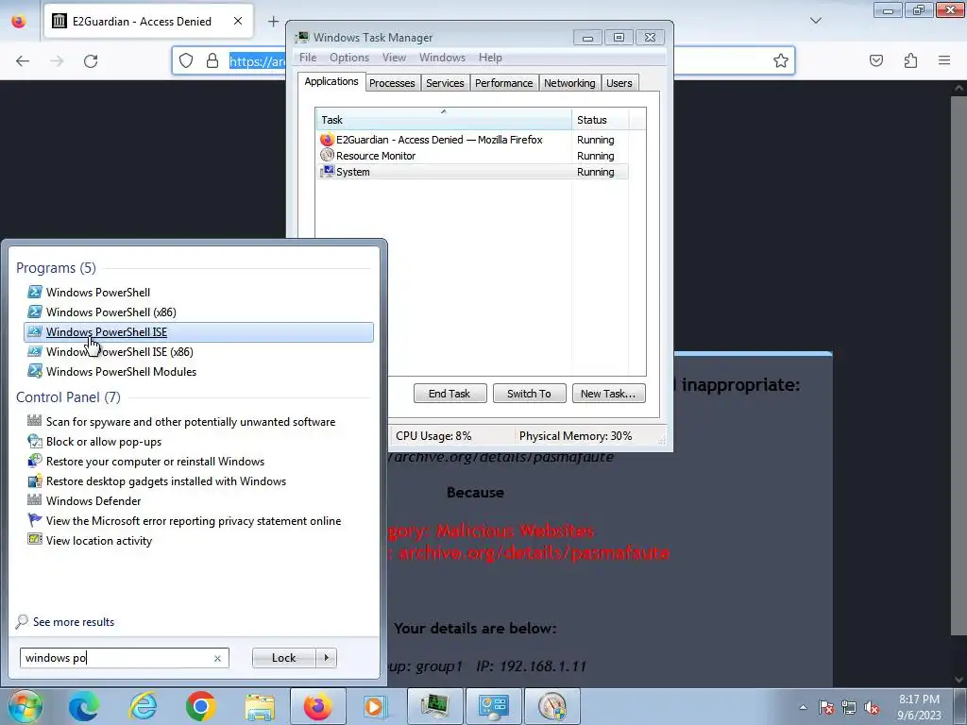Open View location activity
Screen dimensions: 967x725
pos(98,541)
